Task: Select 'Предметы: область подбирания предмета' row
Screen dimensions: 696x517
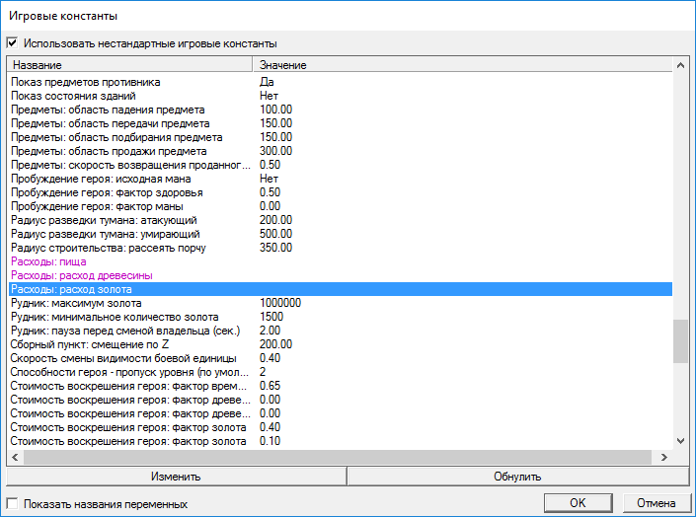Action: [x=341, y=137]
